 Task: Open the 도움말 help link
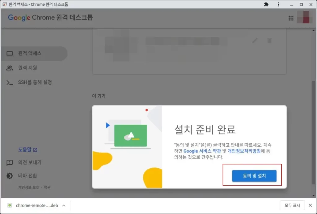(25, 149)
